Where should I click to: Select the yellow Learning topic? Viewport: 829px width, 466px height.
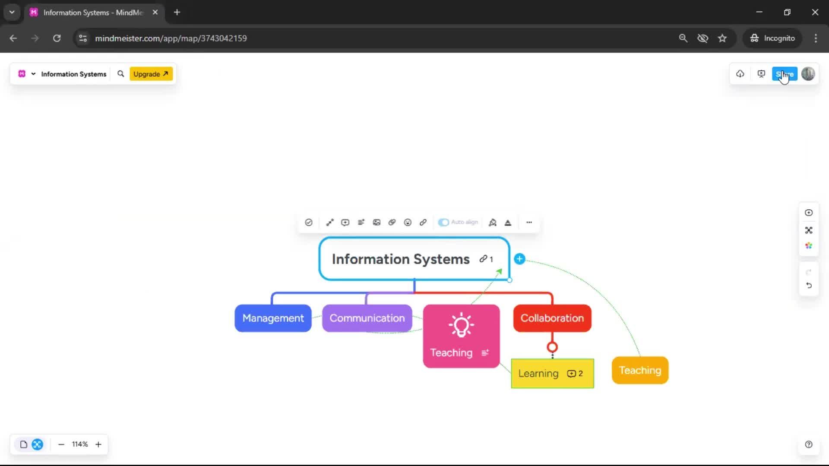click(x=552, y=374)
